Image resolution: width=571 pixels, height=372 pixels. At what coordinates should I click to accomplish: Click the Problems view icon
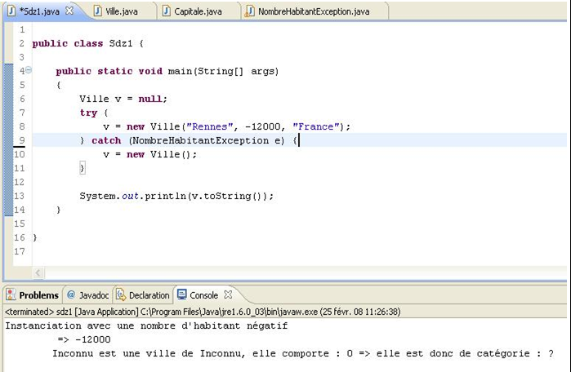coord(11,295)
